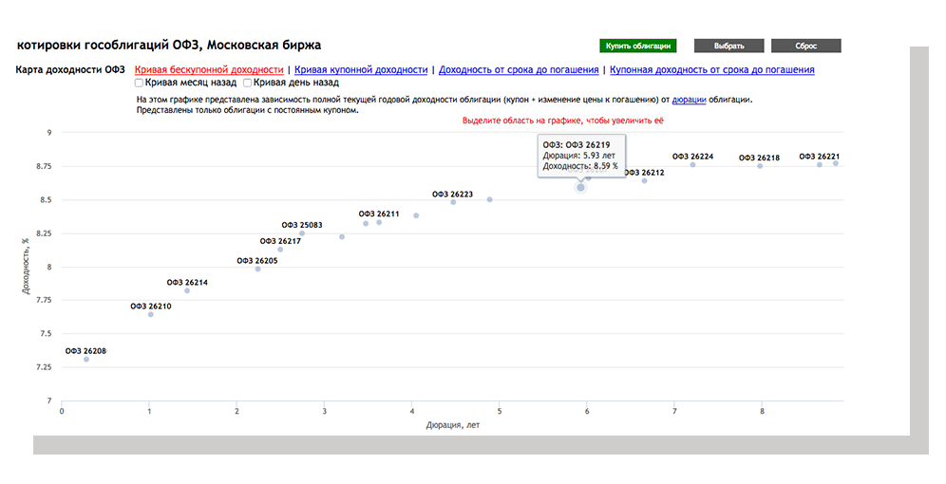Enable the Кривая месяц назад checkbox

tap(140, 84)
